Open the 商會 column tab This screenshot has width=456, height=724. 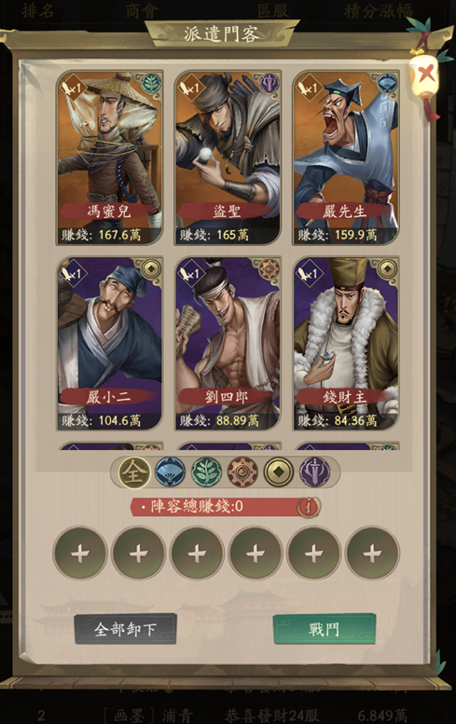pyautogui.click(x=142, y=10)
